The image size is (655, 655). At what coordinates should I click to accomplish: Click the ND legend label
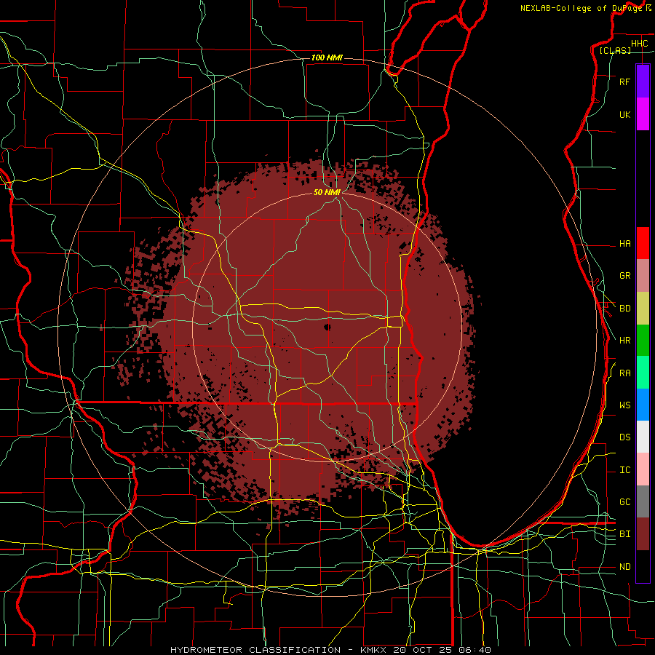[624, 567]
